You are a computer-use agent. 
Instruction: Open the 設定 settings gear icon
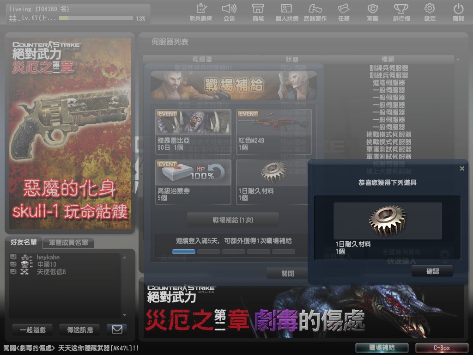430,12
